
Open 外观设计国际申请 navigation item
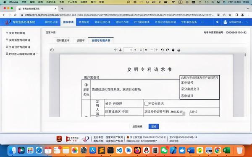pyautogui.click(x=165, y=22)
